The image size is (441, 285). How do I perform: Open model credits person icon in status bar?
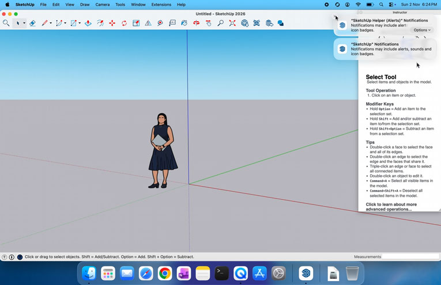click(12, 257)
